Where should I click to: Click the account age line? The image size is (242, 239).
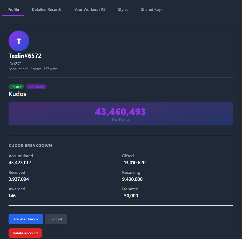click(x=33, y=69)
